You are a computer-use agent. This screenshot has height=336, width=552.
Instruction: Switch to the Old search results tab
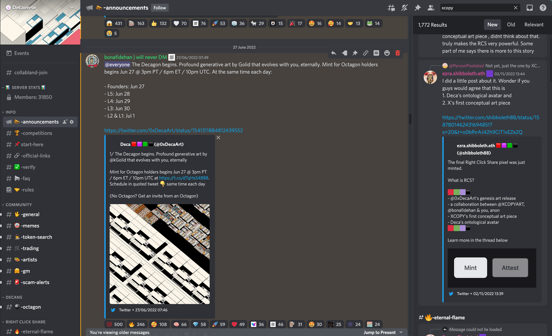pyautogui.click(x=511, y=25)
